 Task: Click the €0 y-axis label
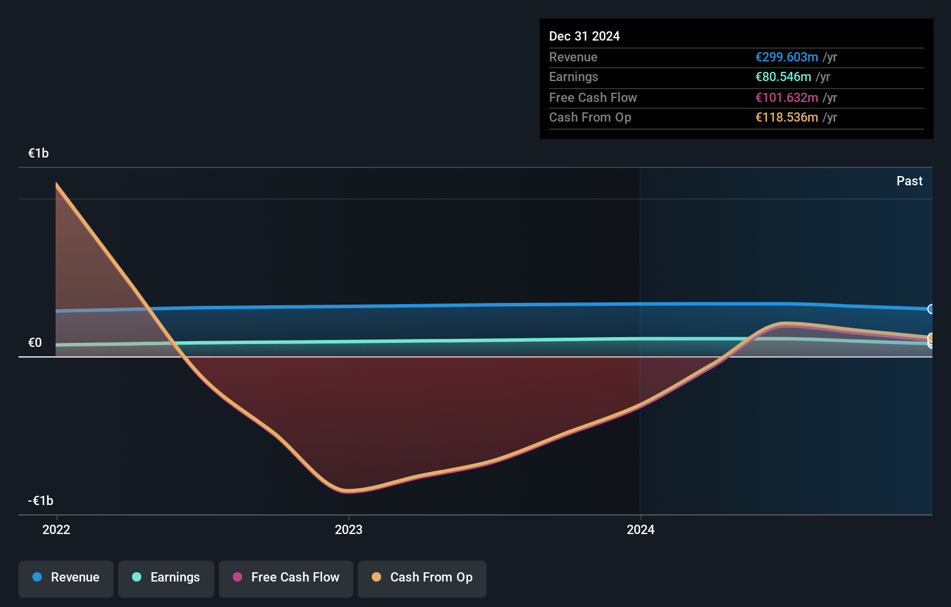tap(35, 342)
